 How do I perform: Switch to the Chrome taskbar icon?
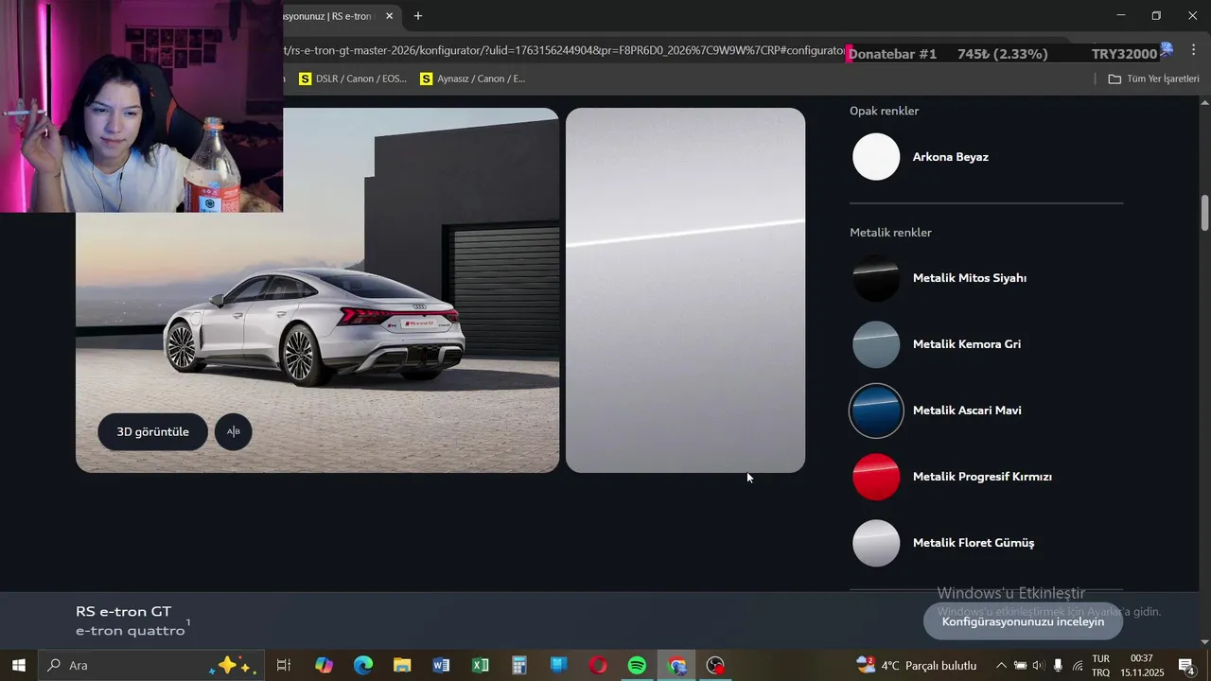pos(676,666)
